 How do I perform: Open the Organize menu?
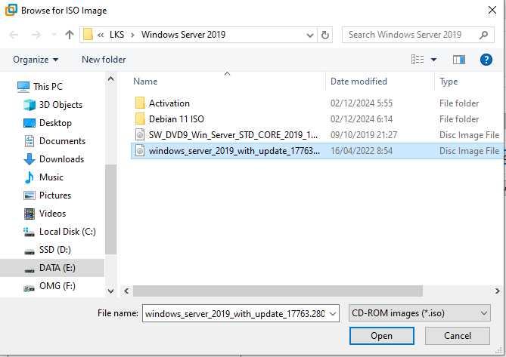[x=36, y=60]
